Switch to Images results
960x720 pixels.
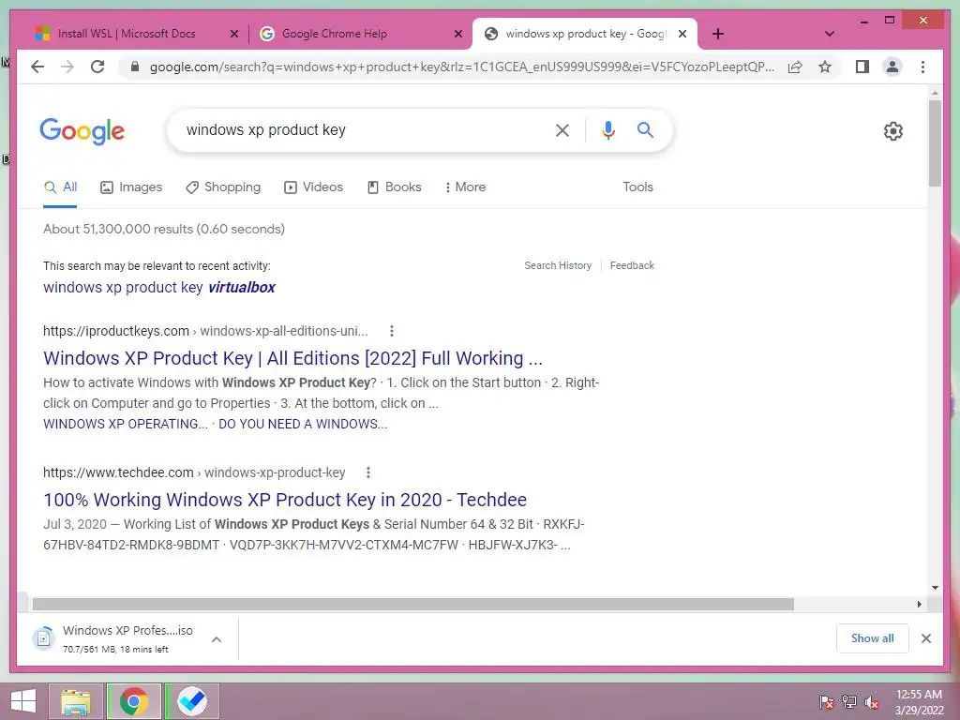tap(131, 187)
